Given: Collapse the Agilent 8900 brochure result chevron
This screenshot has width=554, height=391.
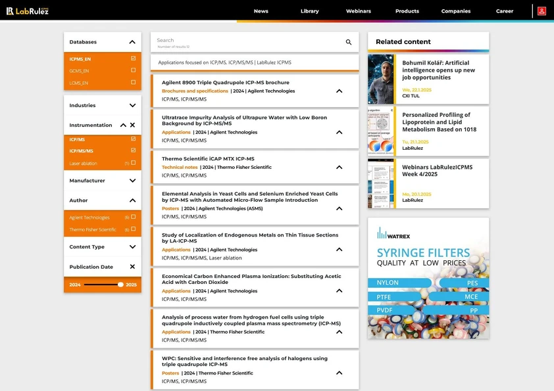Looking at the screenshot, I should click(340, 91).
